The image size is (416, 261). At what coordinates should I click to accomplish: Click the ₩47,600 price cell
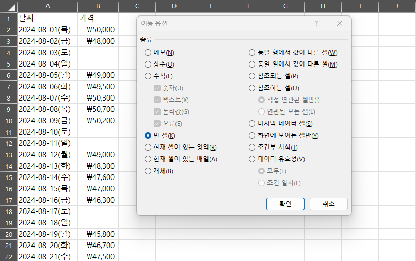[x=98, y=177]
